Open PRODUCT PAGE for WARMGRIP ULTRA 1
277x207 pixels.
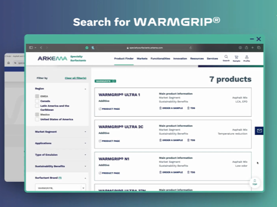[109, 109]
